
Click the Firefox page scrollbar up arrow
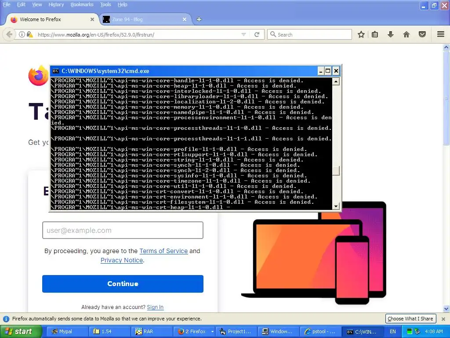click(446, 47)
